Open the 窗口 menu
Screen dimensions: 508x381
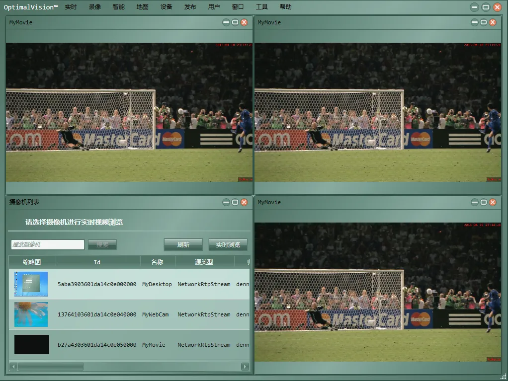pos(238,7)
